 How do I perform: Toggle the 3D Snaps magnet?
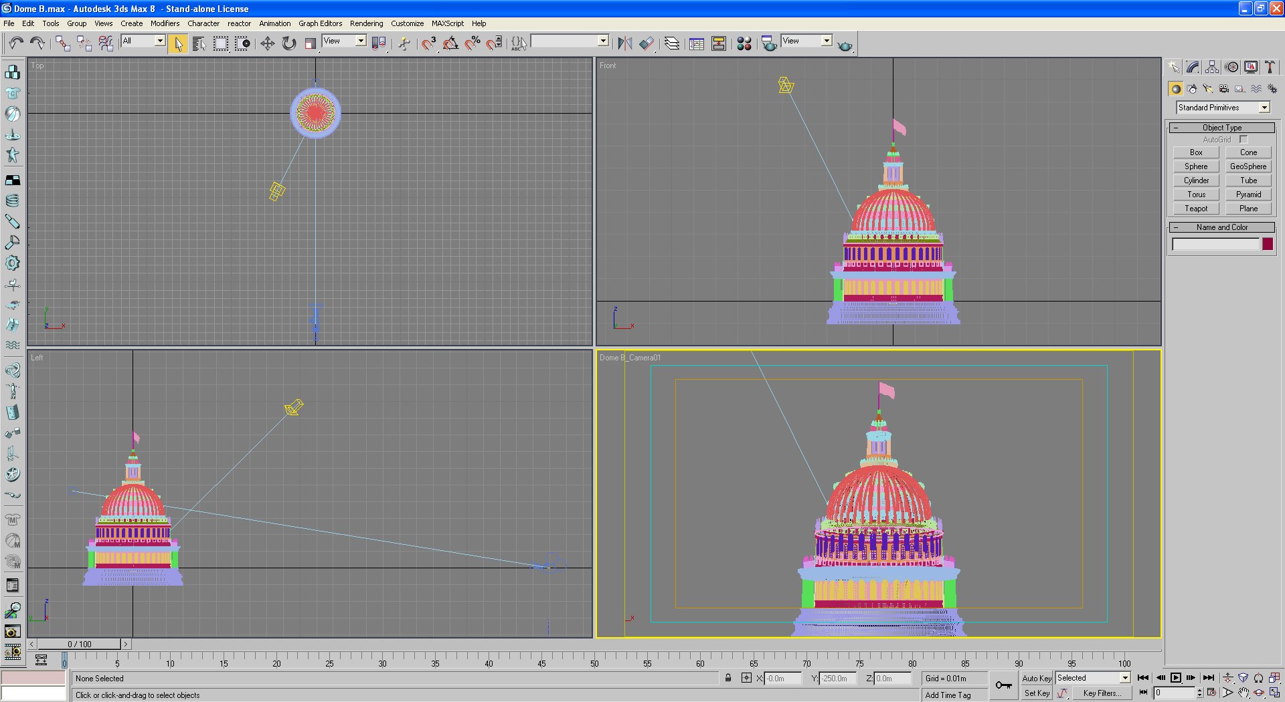[429, 43]
